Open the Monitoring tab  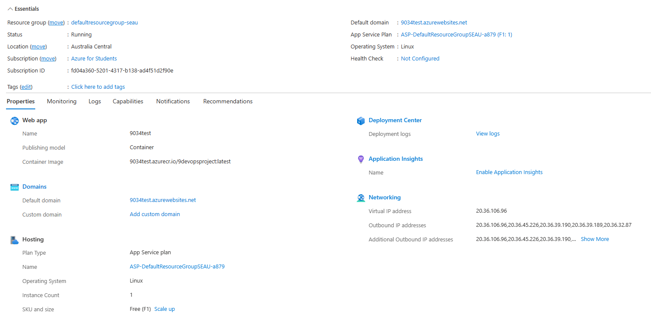[x=61, y=102]
